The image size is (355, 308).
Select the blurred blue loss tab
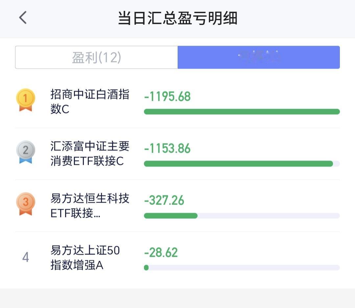click(x=259, y=57)
